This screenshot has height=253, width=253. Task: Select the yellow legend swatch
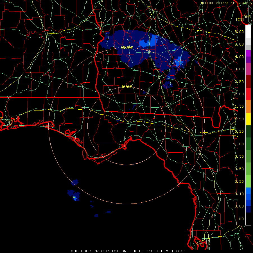pyautogui.click(x=248, y=119)
